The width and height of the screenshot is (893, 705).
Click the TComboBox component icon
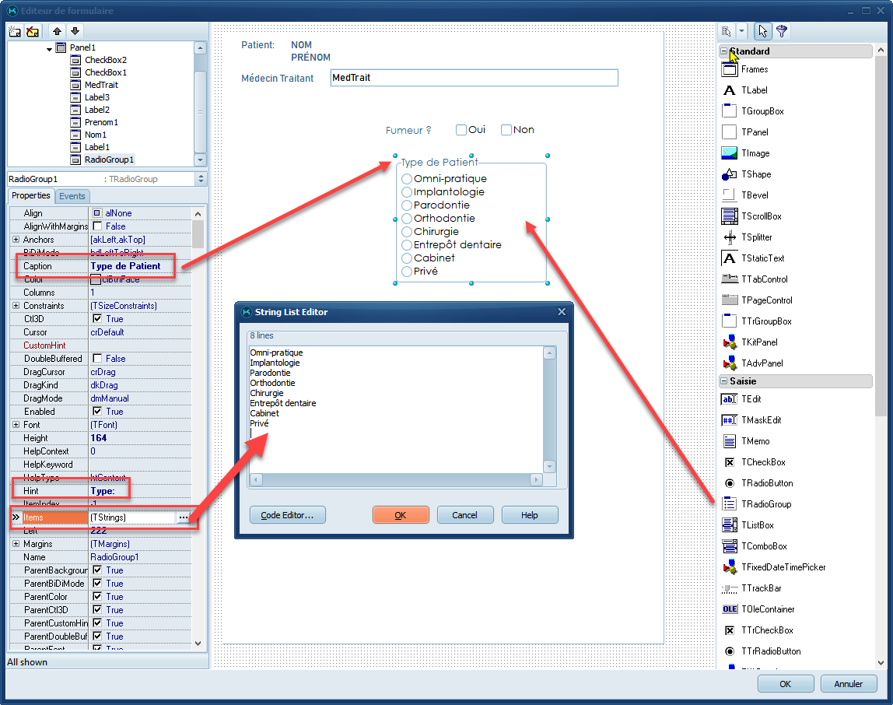point(729,546)
